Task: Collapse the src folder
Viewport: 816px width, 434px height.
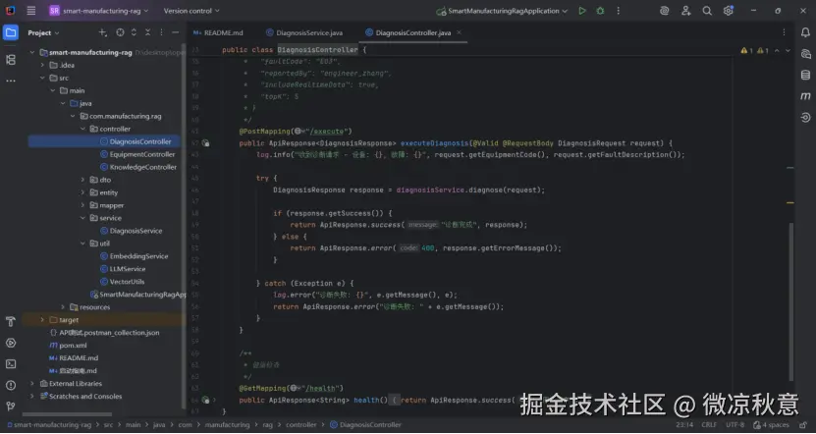Action: (x=42, y=78)
